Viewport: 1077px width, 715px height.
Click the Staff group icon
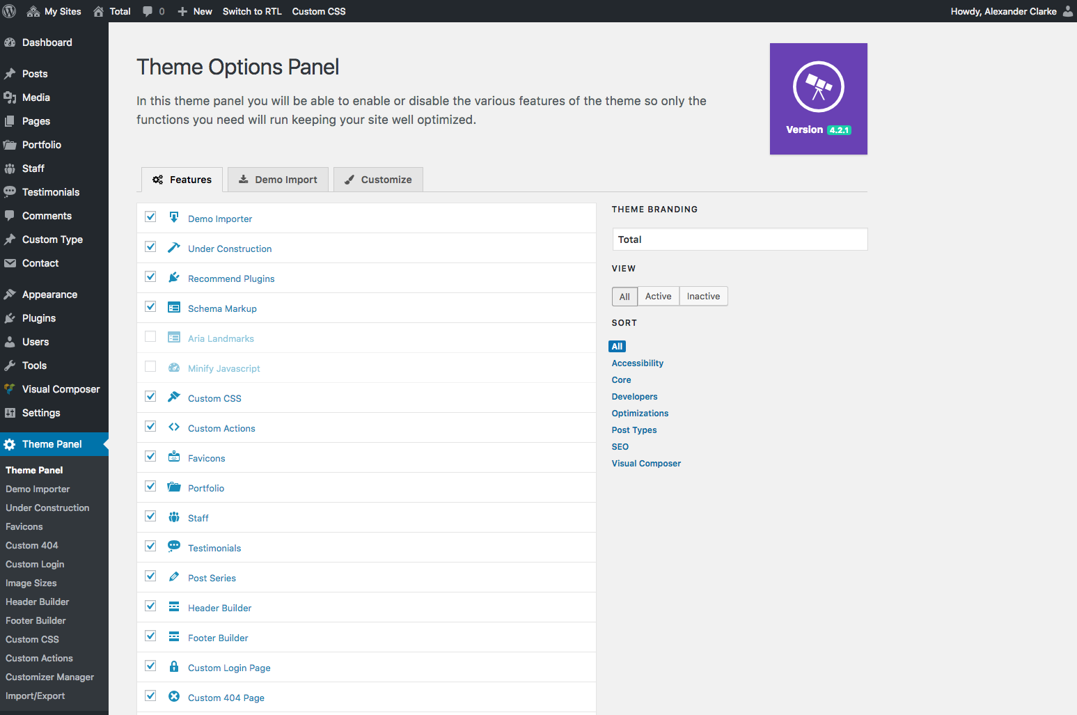coord(173,516)
